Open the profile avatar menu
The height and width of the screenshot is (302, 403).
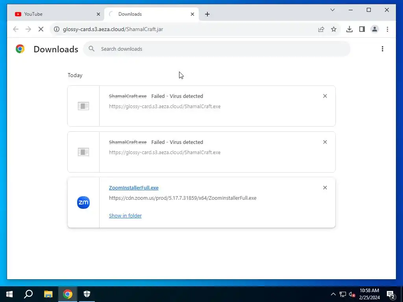point(375,29)
